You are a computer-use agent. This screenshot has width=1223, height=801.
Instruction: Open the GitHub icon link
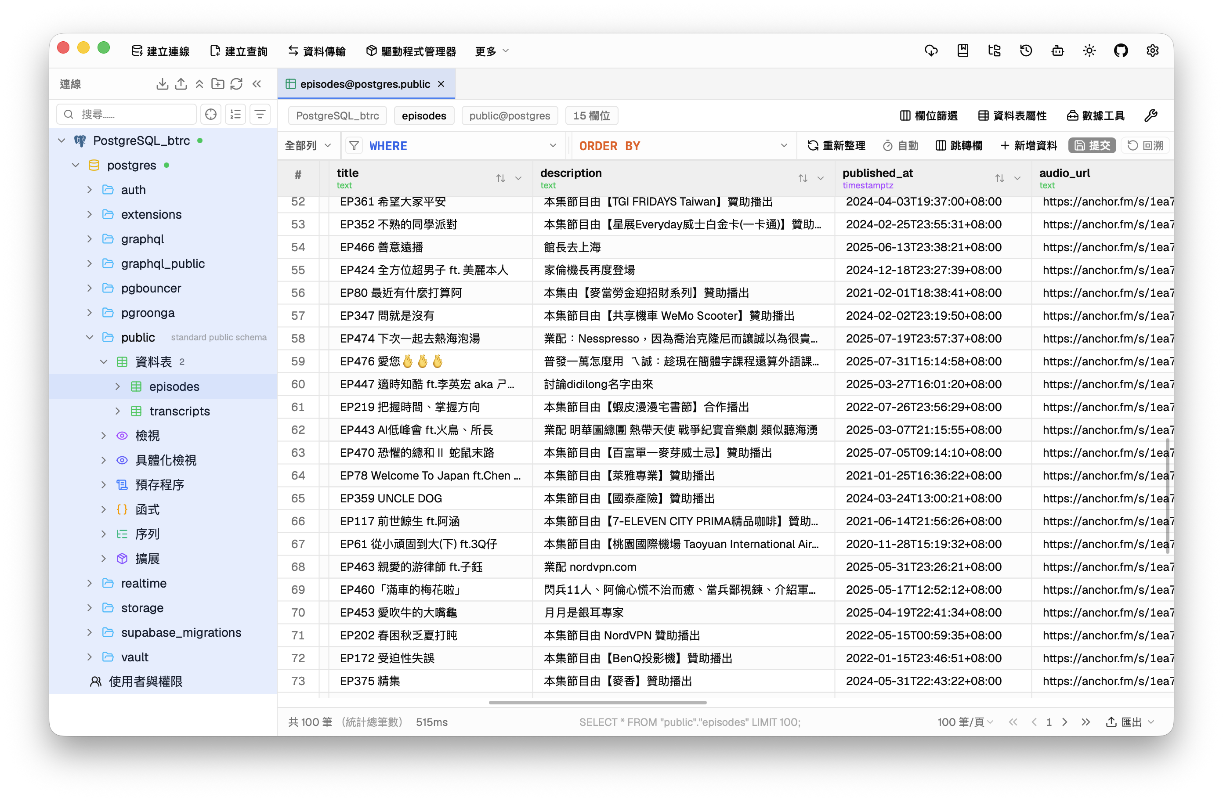1121,51
